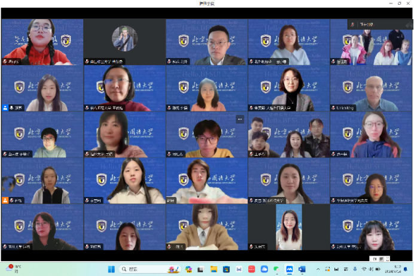The height and width of the screenshot is (276, 414).
Task: Open the Windows Start menu
Action: (x=112, y=269)
